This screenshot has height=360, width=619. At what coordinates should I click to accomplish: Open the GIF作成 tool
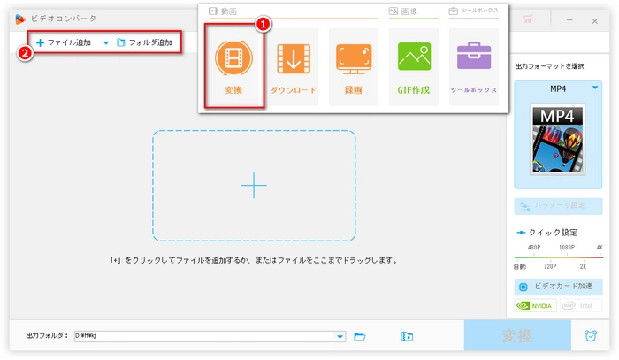pyautogui.click(x=414, y=66)
